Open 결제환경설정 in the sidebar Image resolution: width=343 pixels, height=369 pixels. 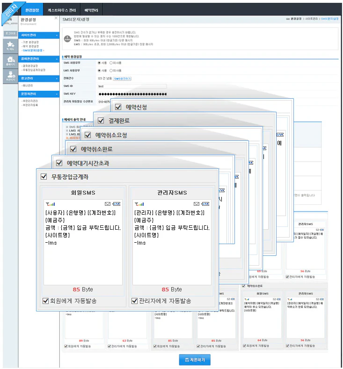(x=30, y=66)
